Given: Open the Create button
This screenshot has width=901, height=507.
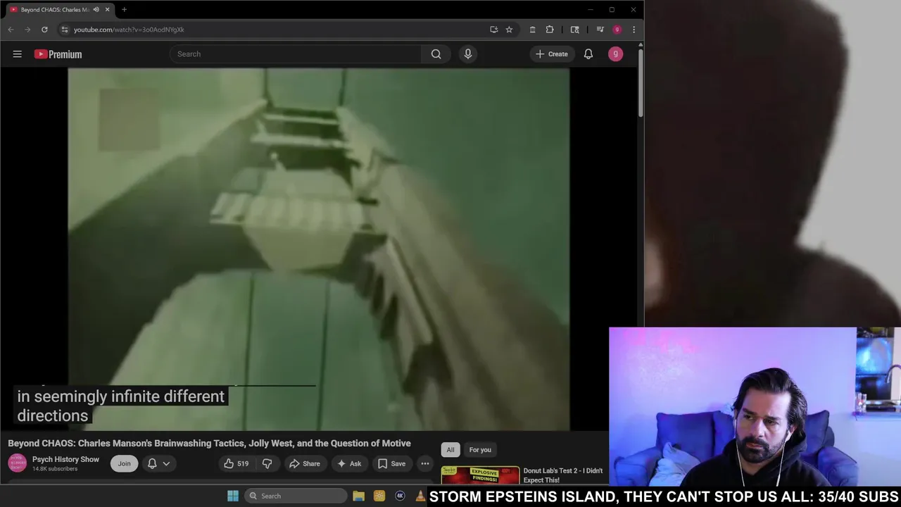Looking at the screenshot, I should [552, 54].
